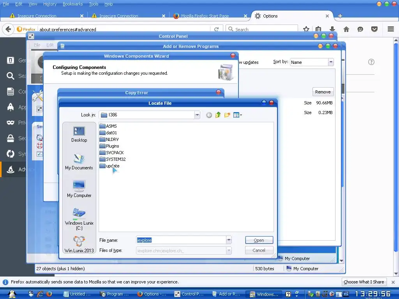Open Privacy mask icon in sidebar
Image resolution: width=399 pixels, height=299 pixels.
click(11, 123)
